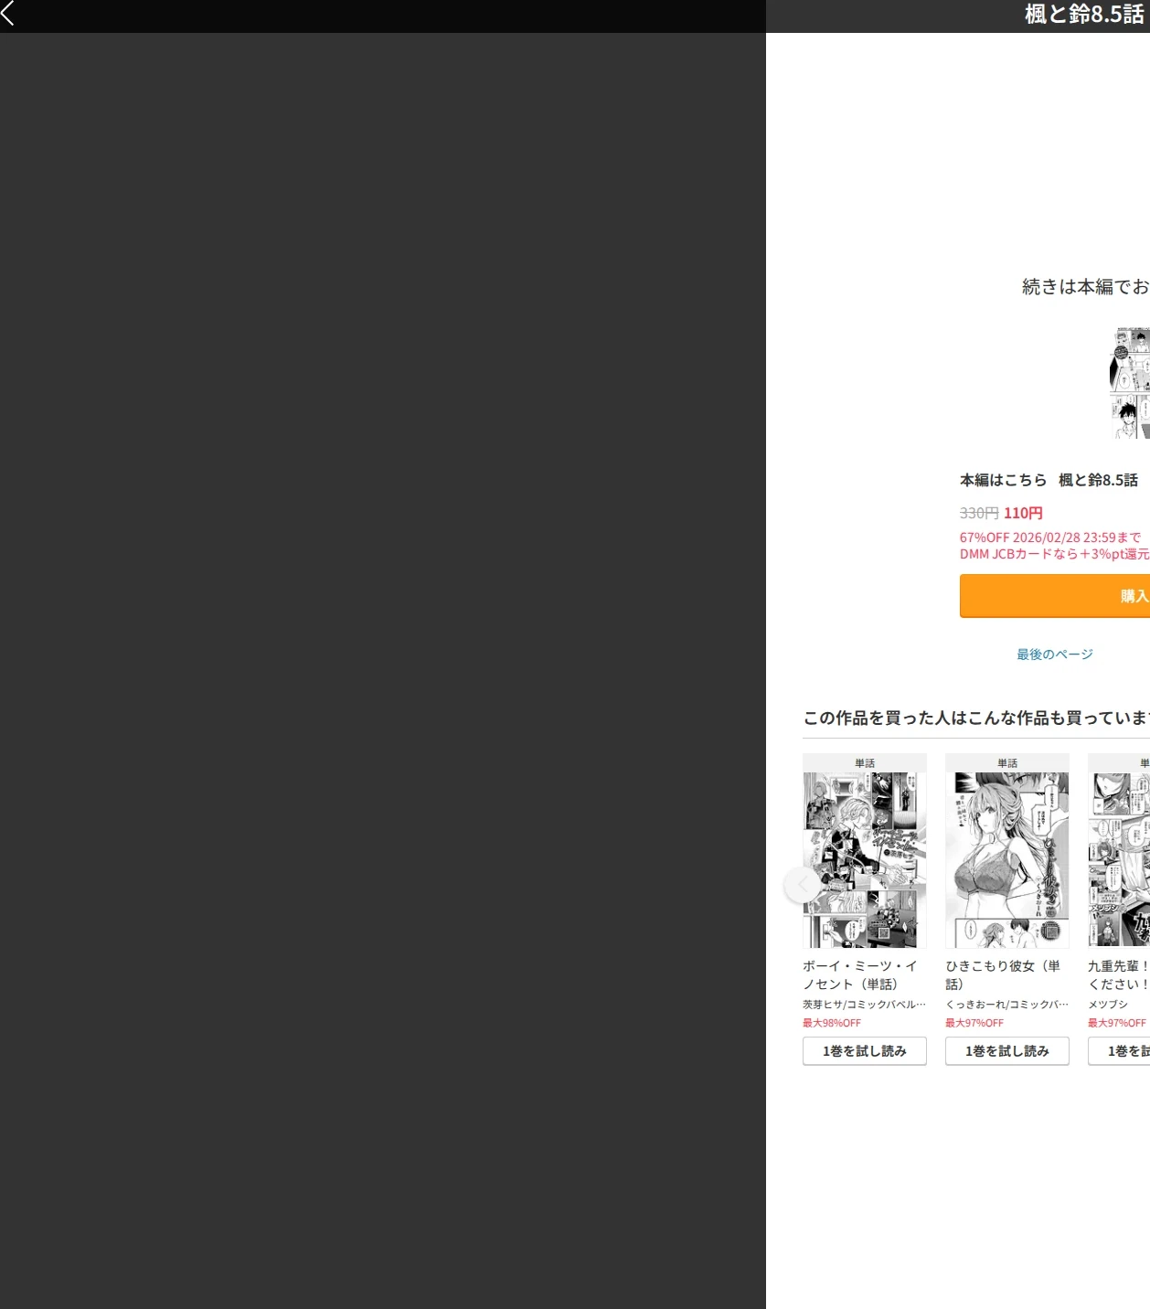Click the orange 購入 button
Image resolution: width=1150 pixels, height=1309 pixels.
pyautogui.click(x=1055, y=596)
